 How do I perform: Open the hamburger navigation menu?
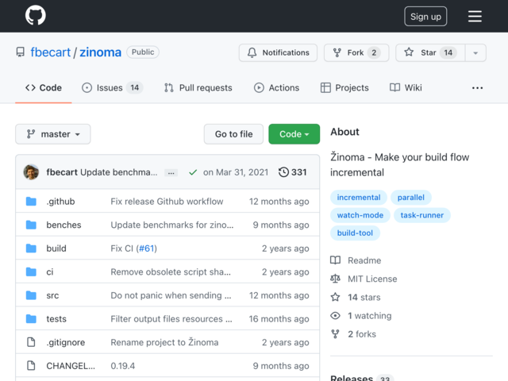(475, 16)
